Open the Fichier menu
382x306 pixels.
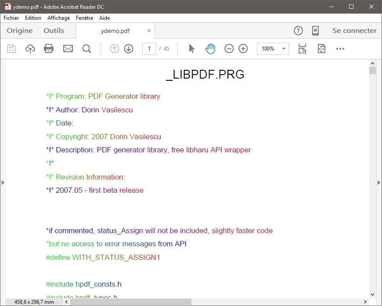(11, 18)
